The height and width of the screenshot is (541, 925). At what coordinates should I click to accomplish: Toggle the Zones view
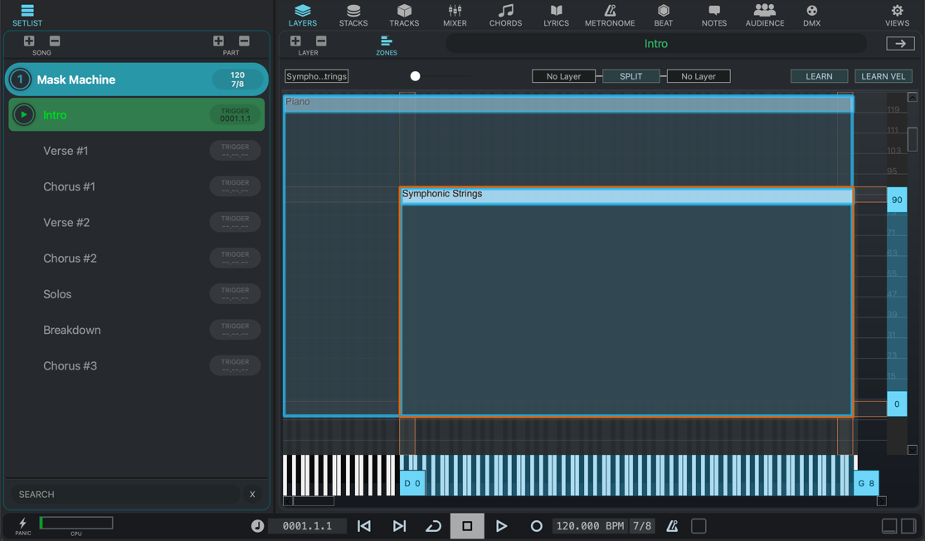[x=387, y=45]
